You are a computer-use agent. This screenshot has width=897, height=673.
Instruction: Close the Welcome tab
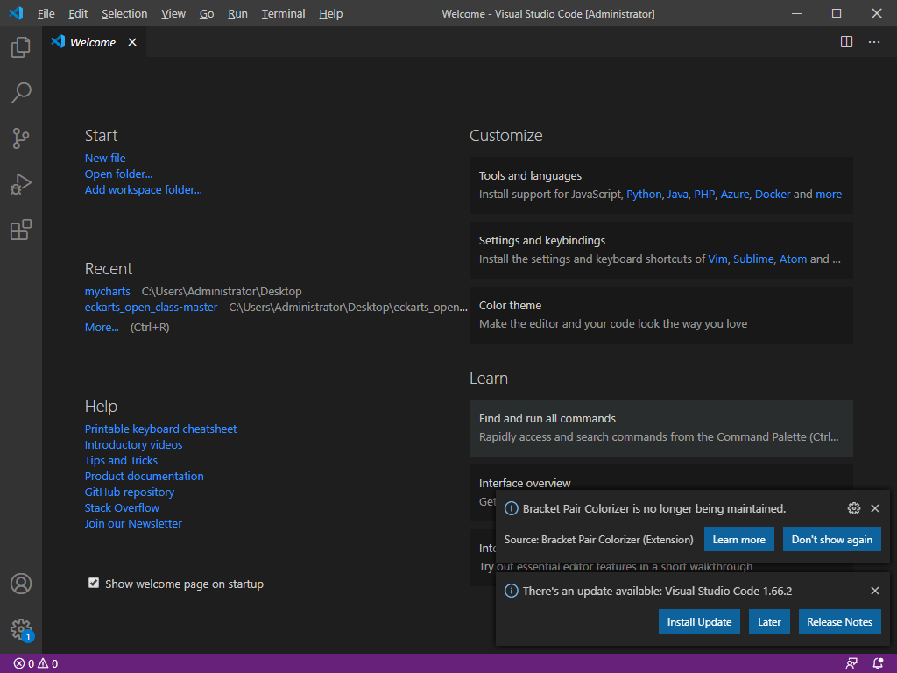[132, 42]
